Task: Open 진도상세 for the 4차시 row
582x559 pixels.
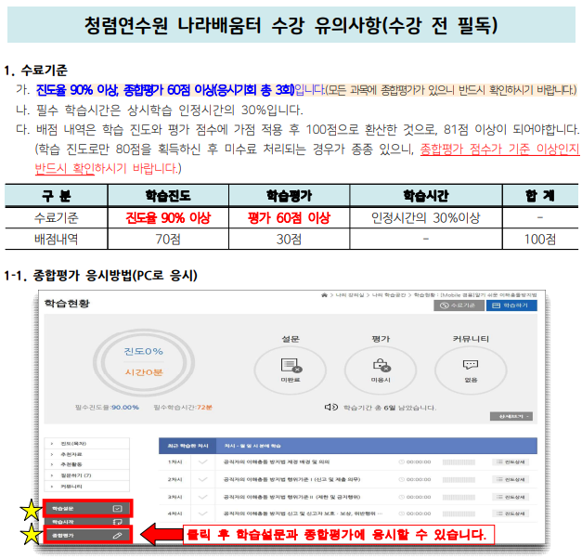Action: pos(510,513)
